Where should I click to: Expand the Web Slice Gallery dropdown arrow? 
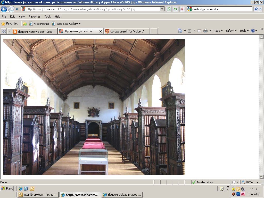point(80,24)
